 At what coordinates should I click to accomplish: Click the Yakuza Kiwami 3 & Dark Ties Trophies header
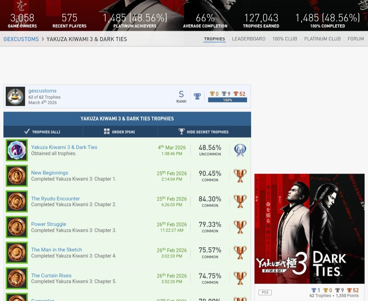tap(127, 119)
